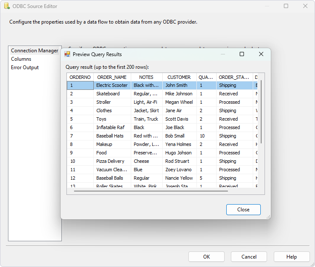Click the ORDER_NAME column header
This screenshot has width=315, height=267.
(112, 77)
